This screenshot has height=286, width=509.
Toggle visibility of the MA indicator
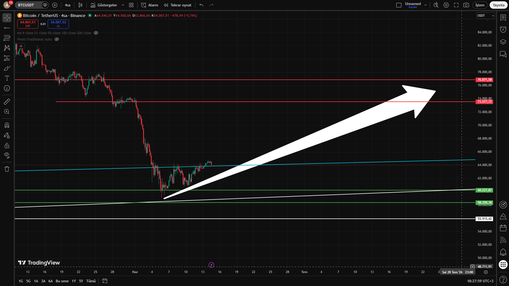coord(96,33)
